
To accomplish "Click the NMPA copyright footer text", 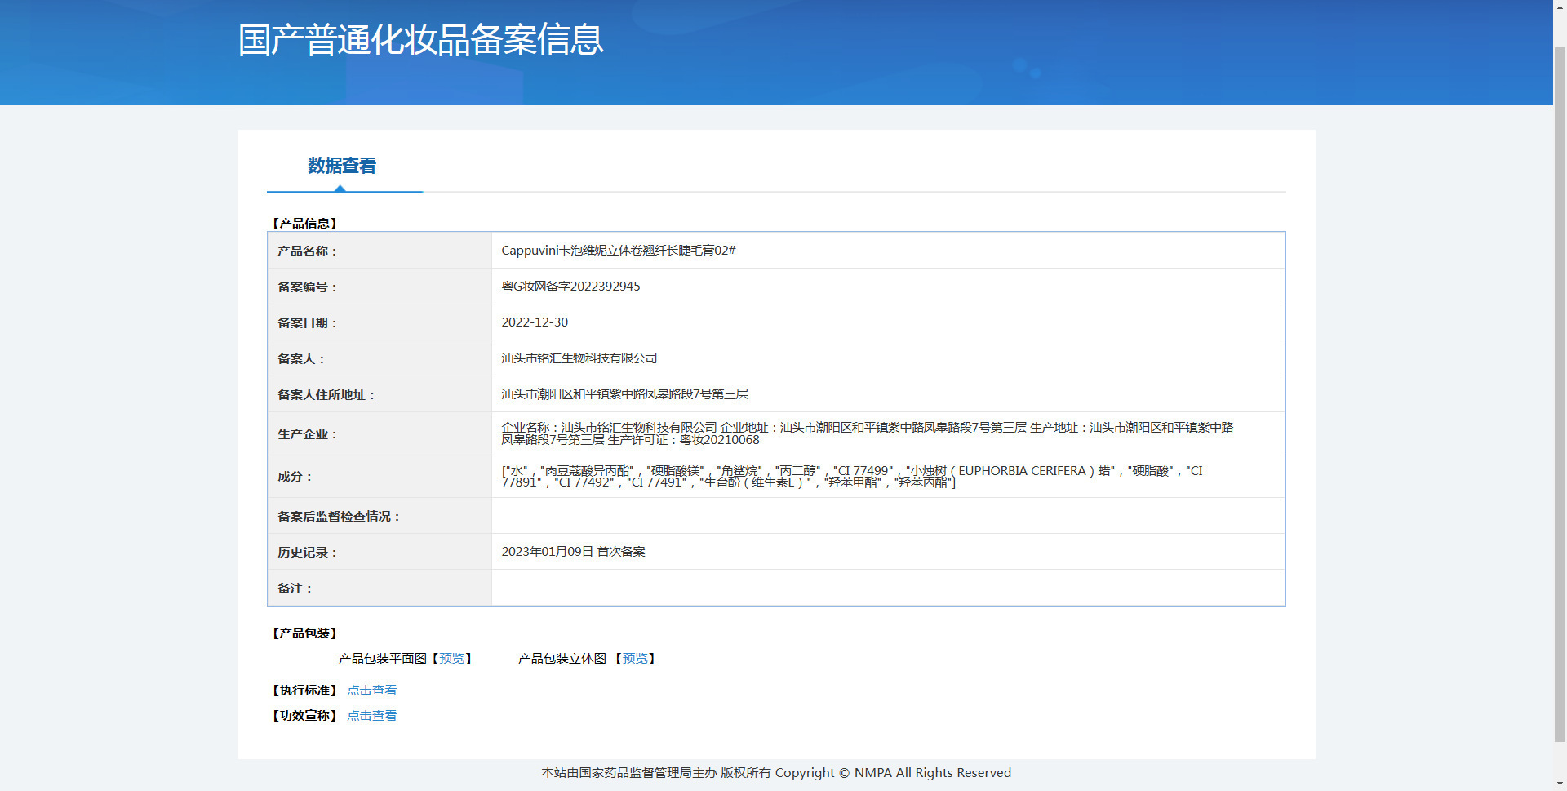I will point(776,772).
